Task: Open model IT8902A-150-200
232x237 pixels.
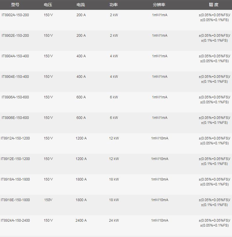Action: [x=15, y=15]
